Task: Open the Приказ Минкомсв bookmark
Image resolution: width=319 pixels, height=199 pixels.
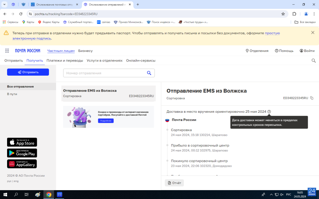Action: pyautogui.click(x=128, y=22)
